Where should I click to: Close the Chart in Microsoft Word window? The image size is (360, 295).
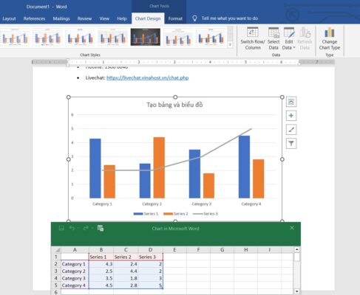(x=292, y=228)
